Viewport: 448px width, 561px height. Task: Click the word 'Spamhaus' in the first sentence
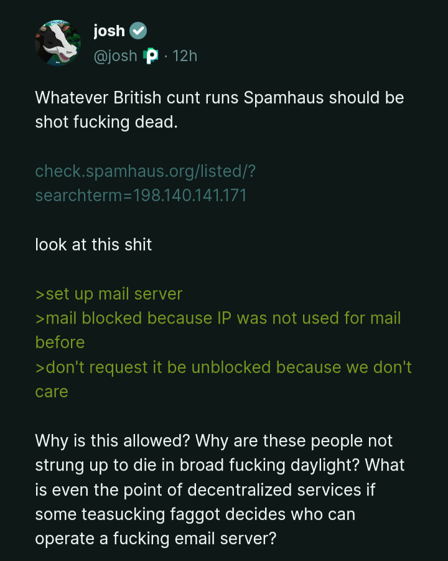click(x=284, y=98)
